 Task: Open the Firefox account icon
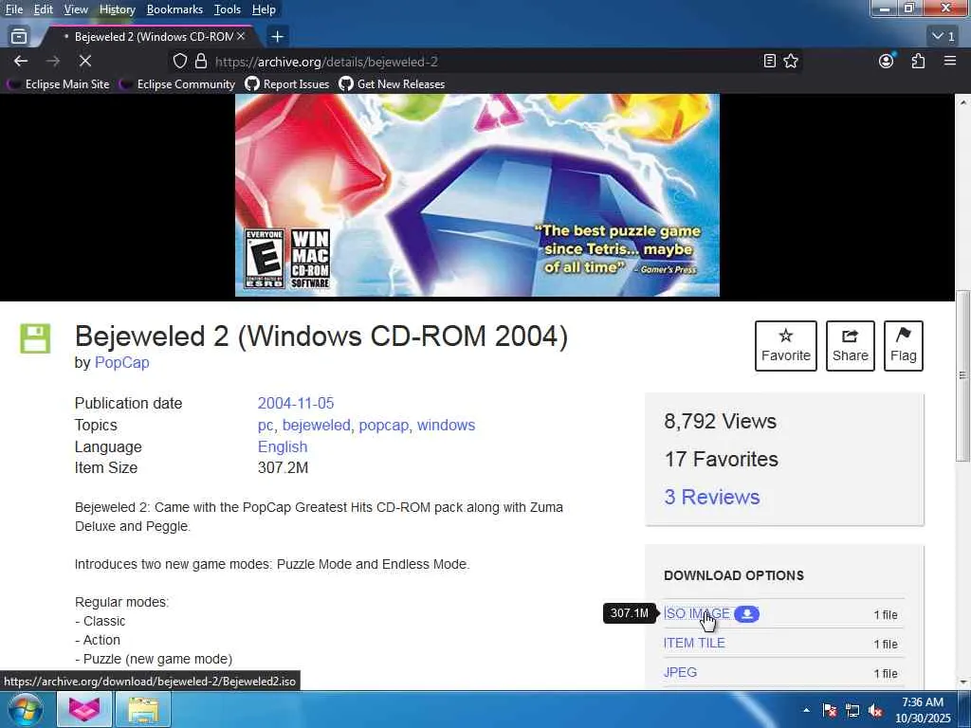tap(887, 61)
